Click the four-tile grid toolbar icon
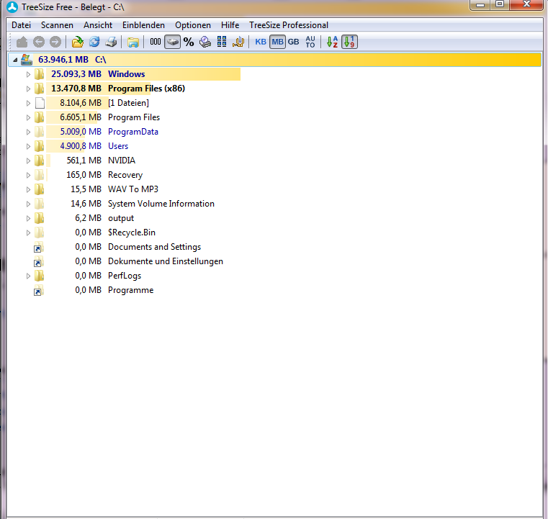This screenshot has height=519, width=548. 222,42
